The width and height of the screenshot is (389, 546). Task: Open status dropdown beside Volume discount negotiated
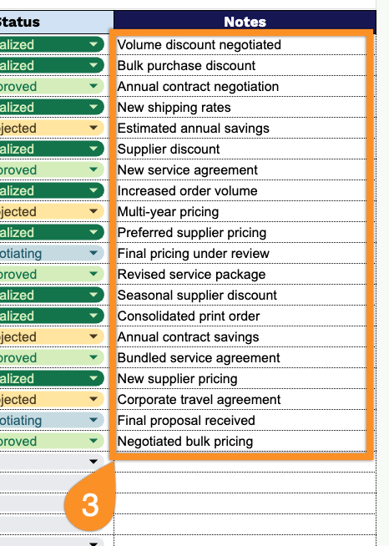click(x=93, y=44)
